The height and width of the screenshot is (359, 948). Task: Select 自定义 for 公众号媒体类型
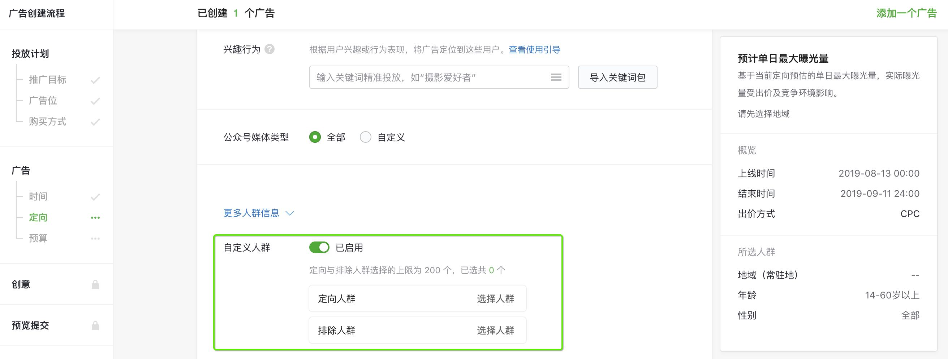(366, 137)
